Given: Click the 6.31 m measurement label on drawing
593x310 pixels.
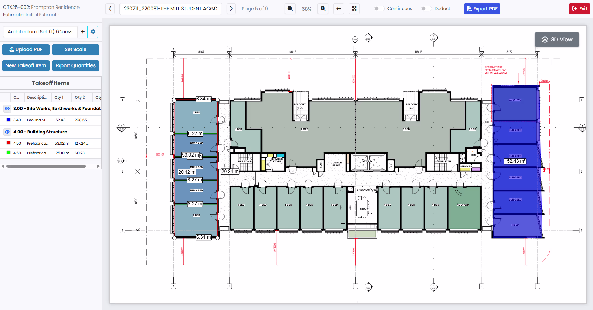Looking at the screenshot, I should coord(203,237).
